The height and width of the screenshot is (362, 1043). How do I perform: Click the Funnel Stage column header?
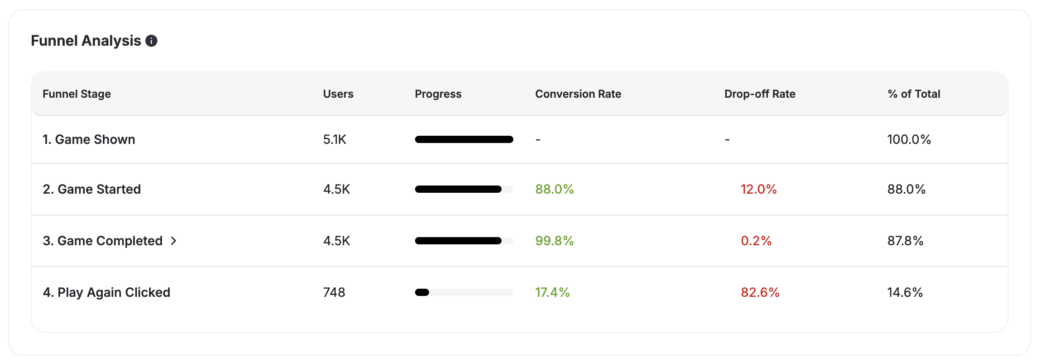click(x=77, y=94)
